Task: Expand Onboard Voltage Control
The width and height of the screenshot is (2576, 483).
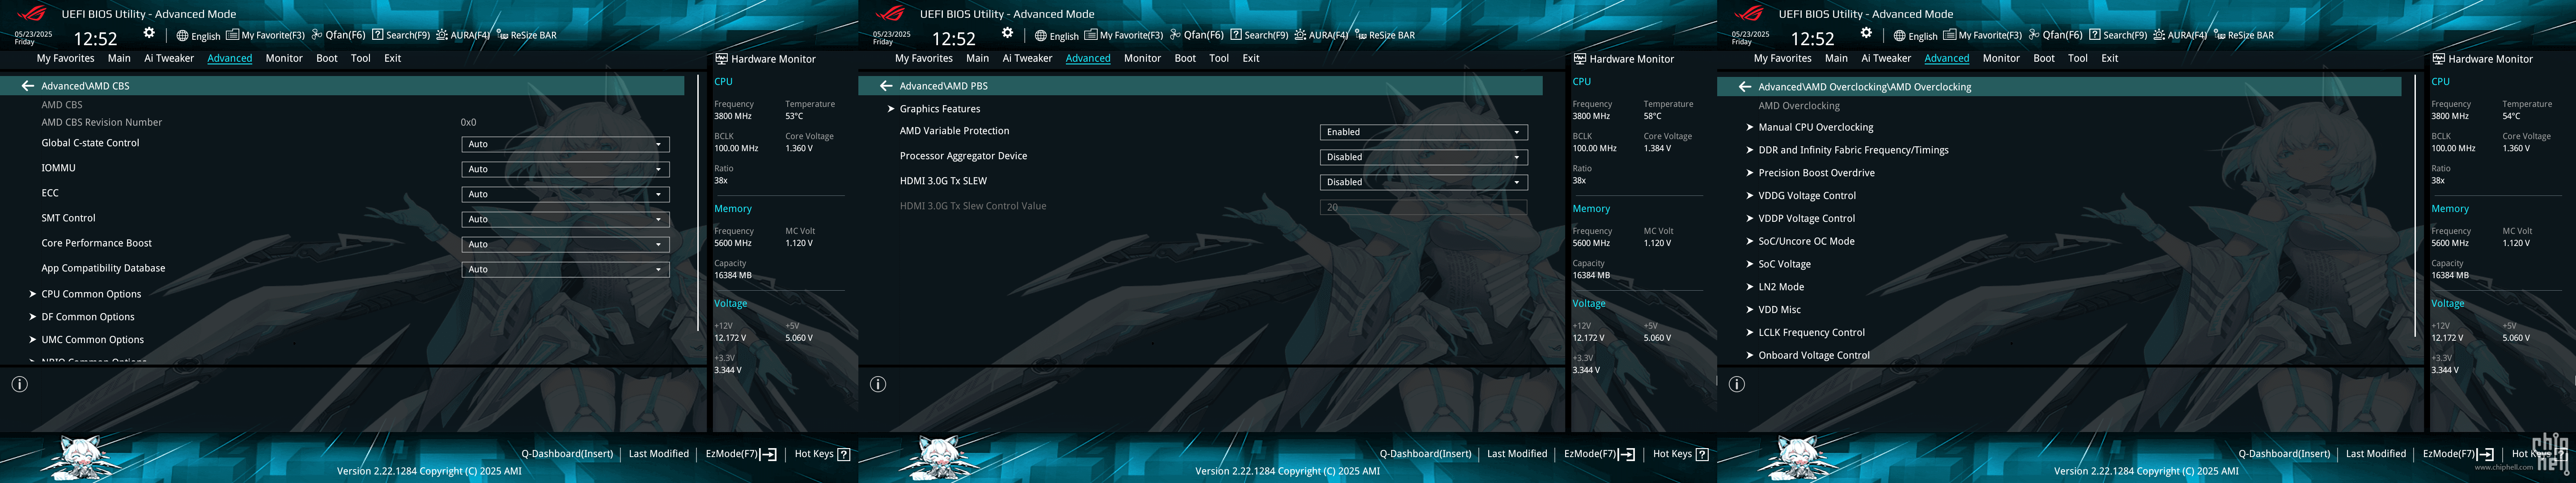Action: (x=1814, y=355)
